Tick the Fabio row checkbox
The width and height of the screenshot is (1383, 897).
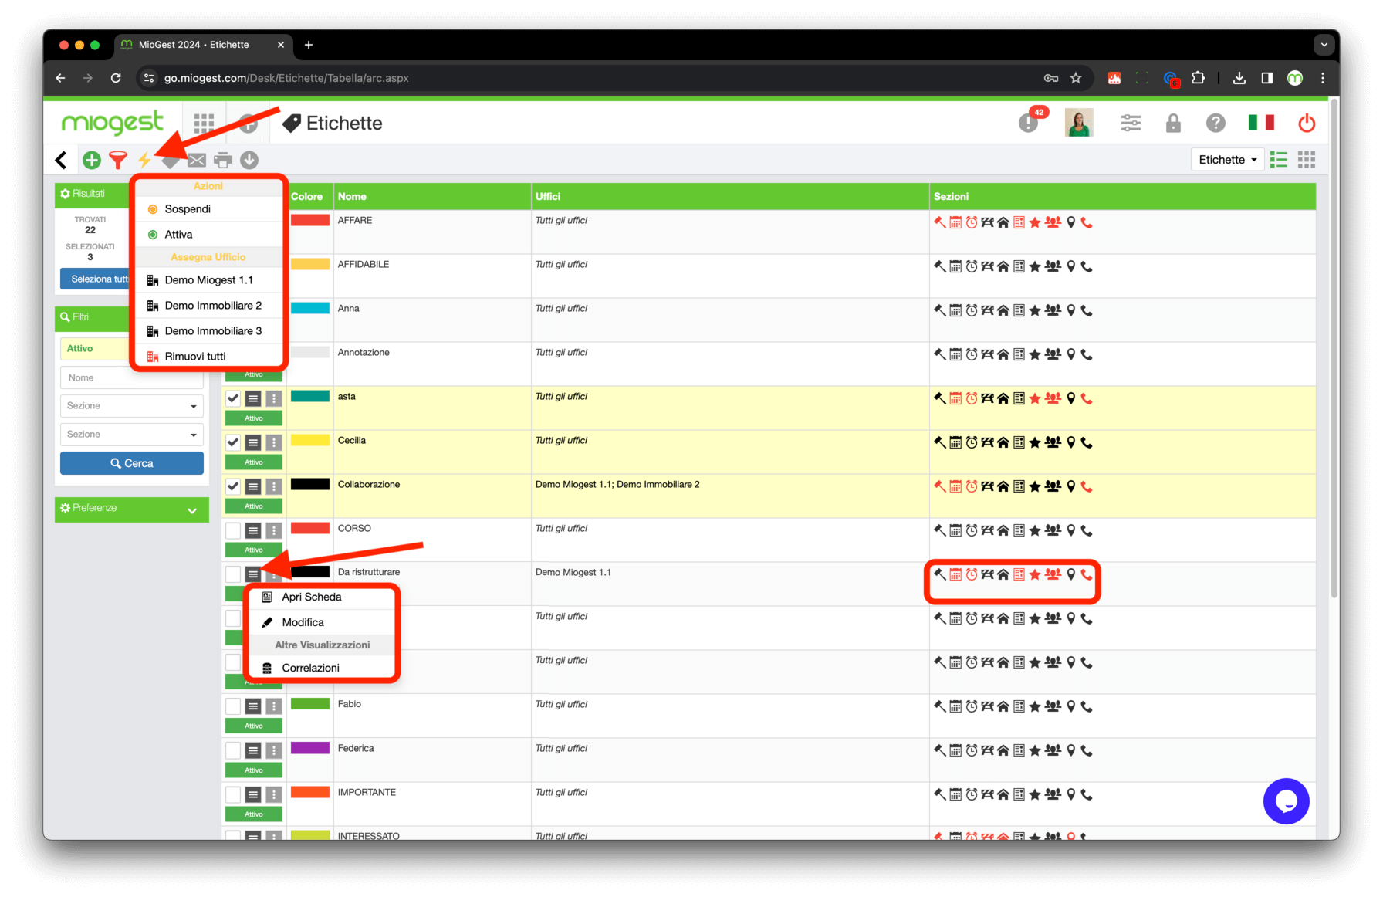tap(233, 706)
